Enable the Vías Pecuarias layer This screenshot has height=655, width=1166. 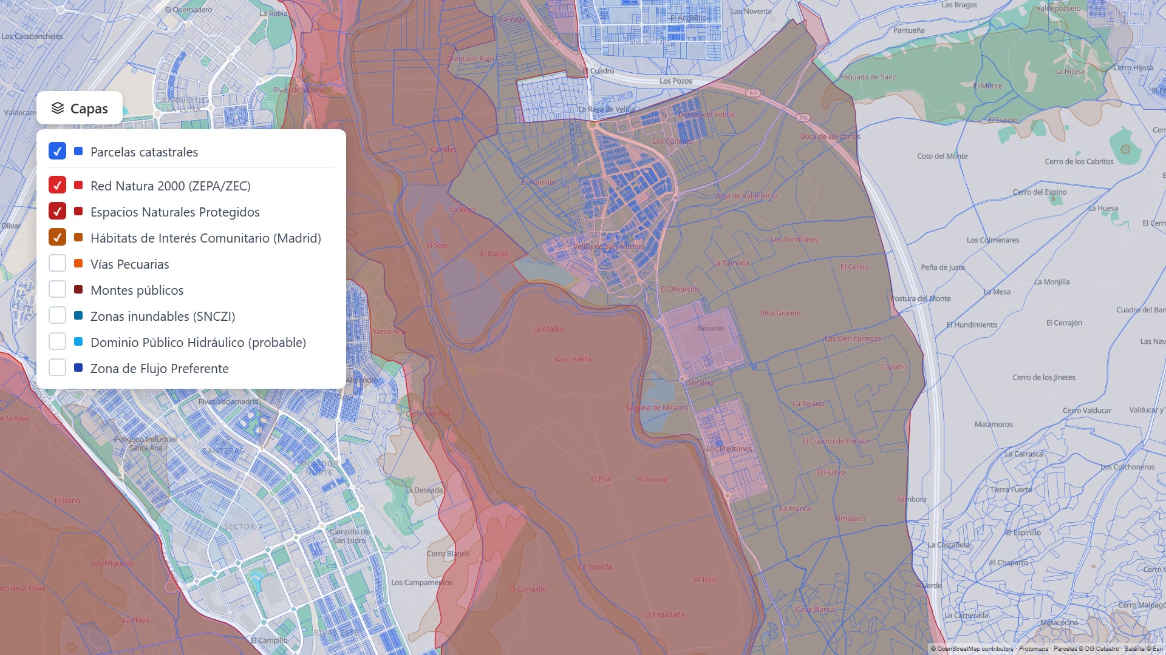tap(57, 263)
